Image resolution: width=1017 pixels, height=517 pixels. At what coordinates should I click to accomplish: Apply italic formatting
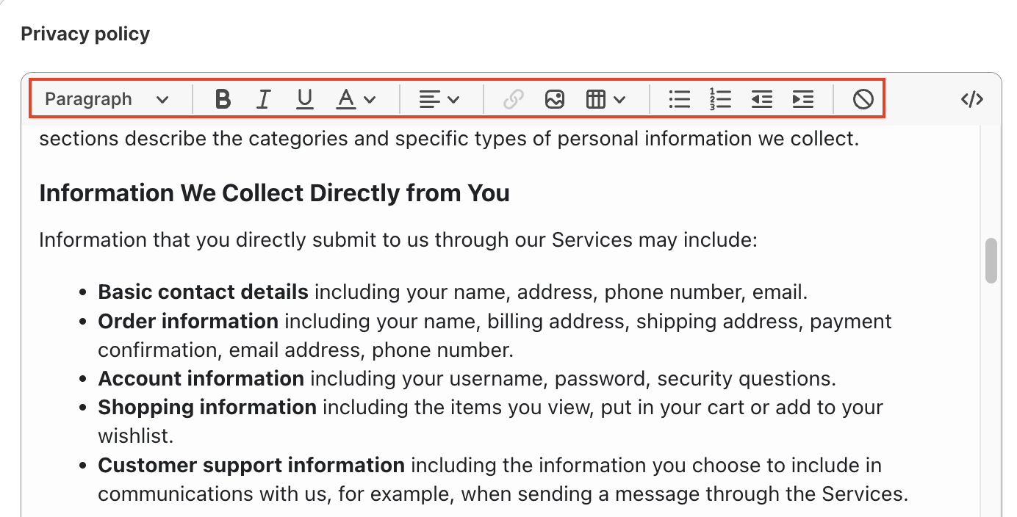(x=264, y=99)
